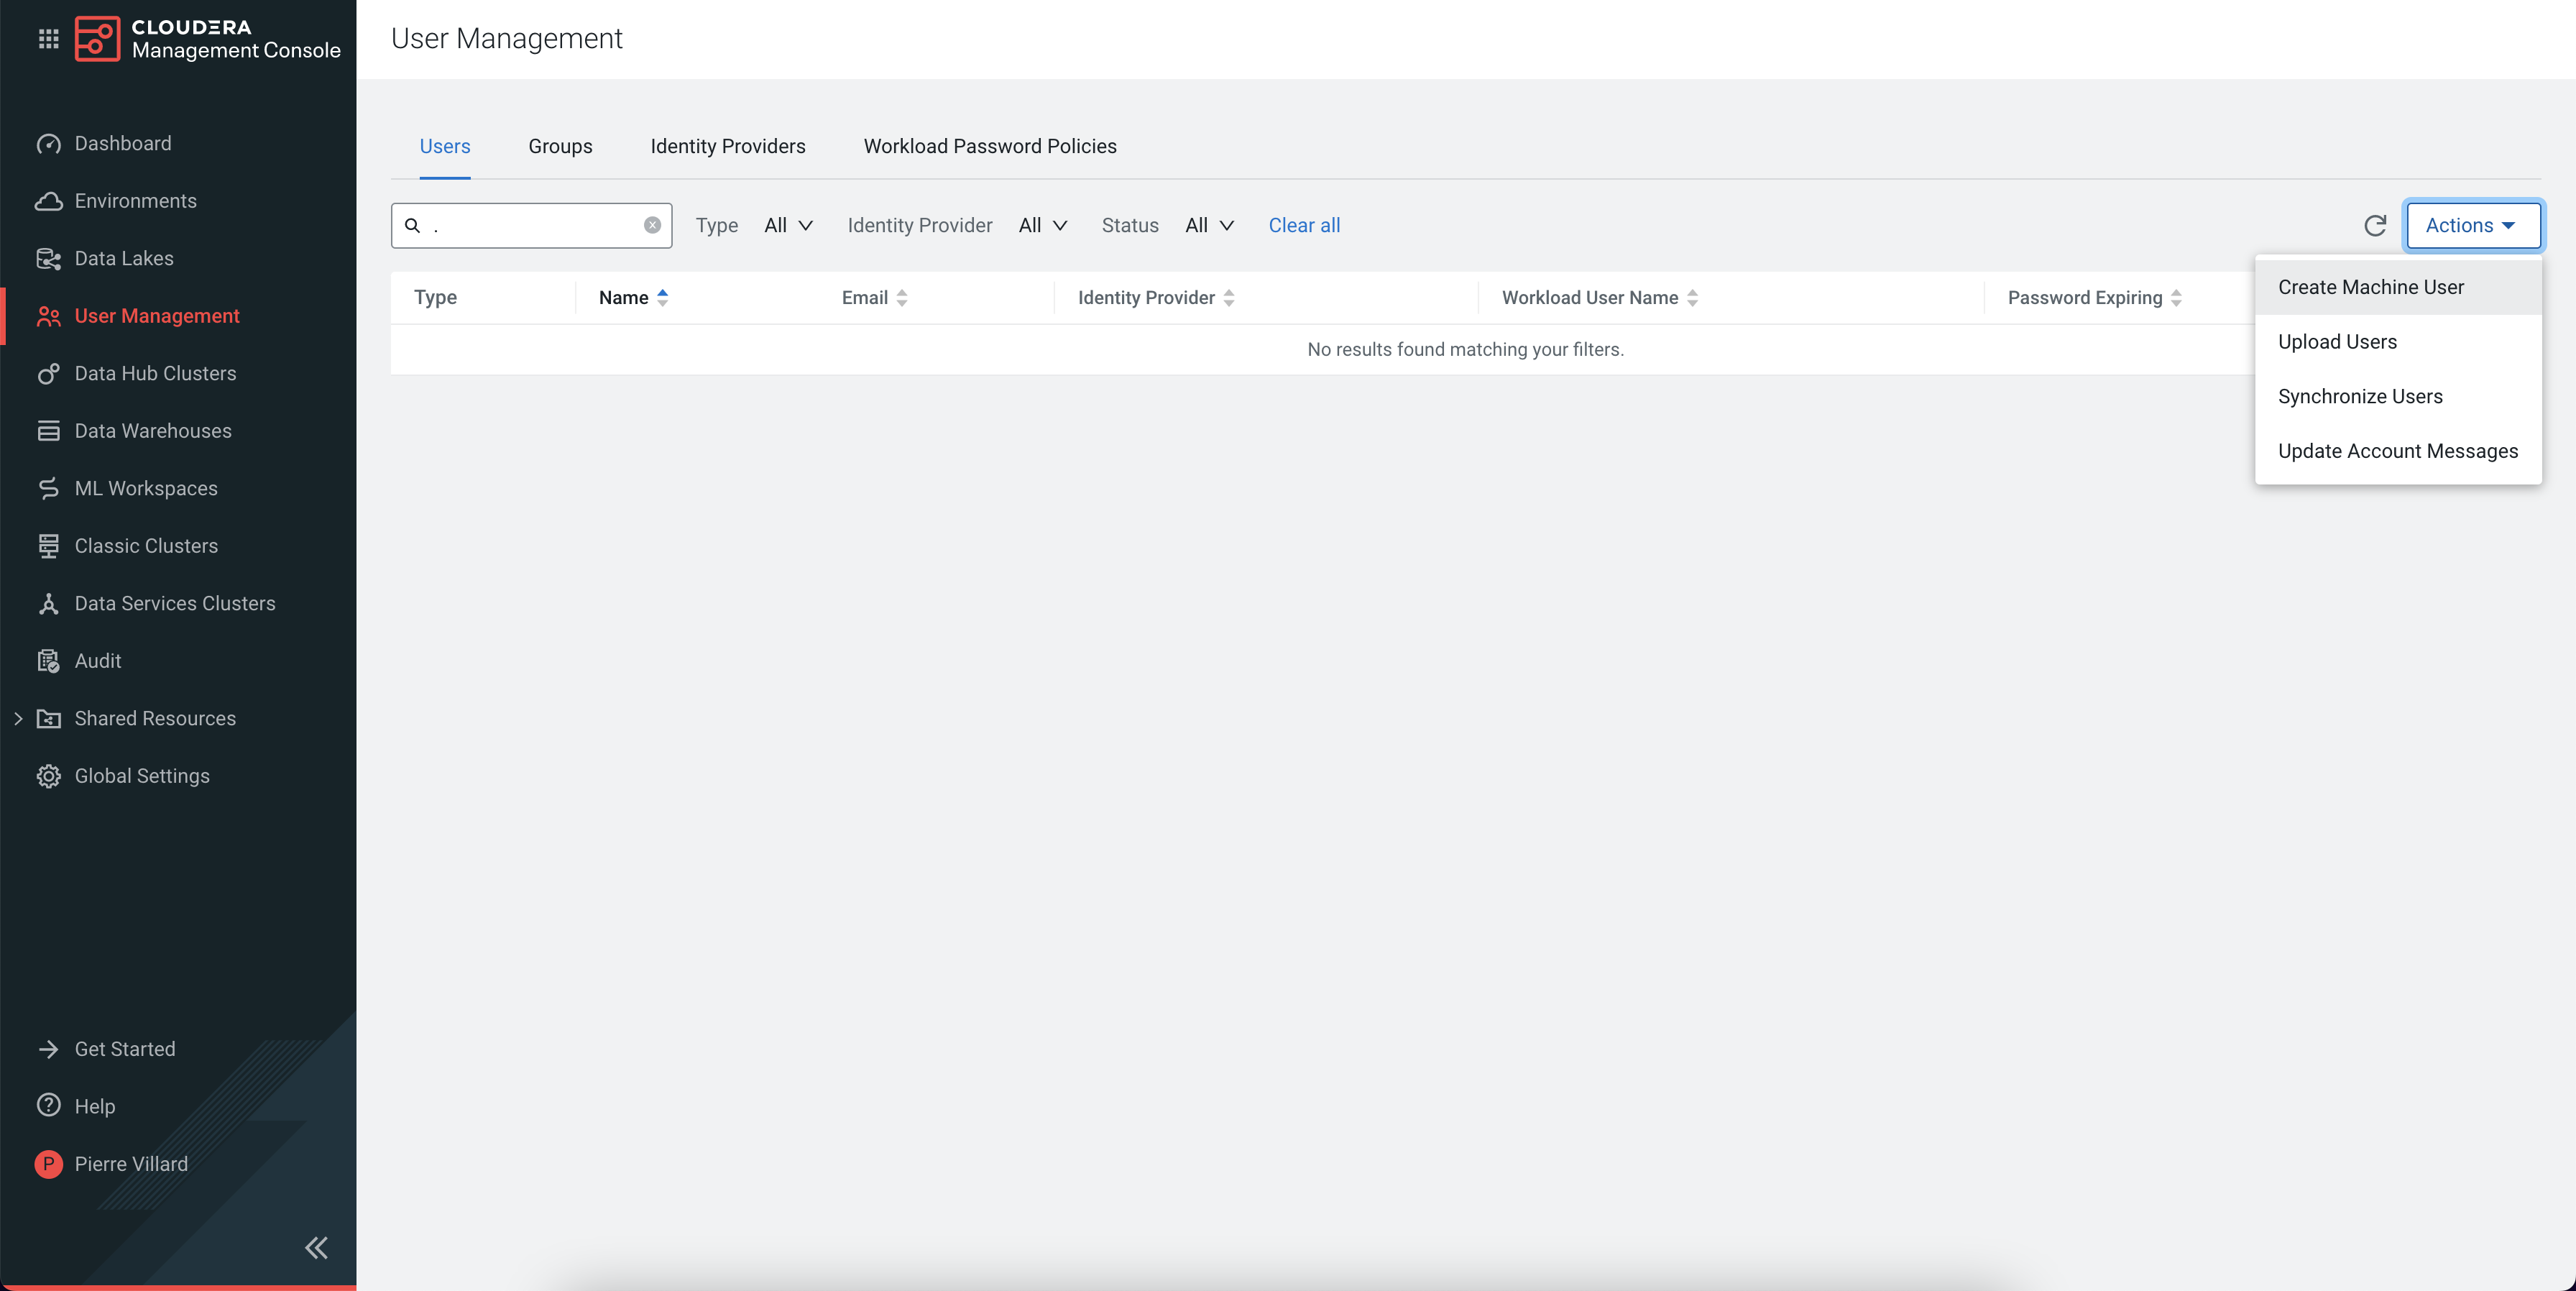Click the Dashboard gauge icon
Screen dimensions: 2576x1291
click(x=48, y=144)
